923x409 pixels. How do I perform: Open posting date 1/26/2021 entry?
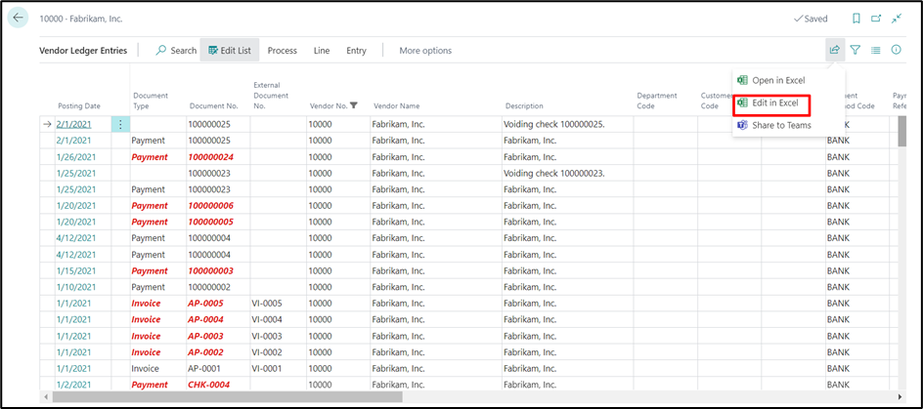[x=76, y=157]
